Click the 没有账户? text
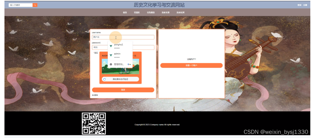 pos(191,59)
